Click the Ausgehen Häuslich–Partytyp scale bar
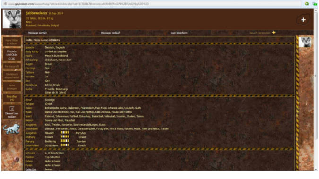 click(x=65, y=132)
